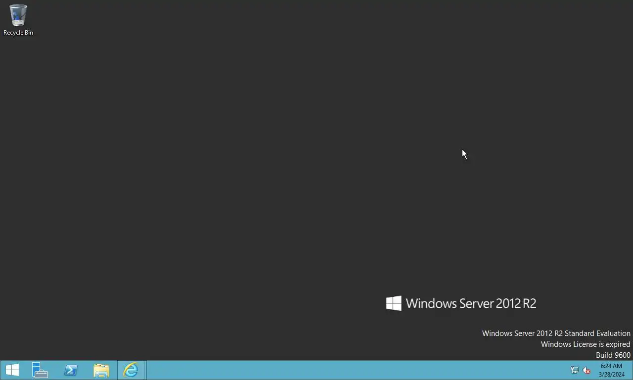Open the Start button on taskbar

click(x=12, y=370)
